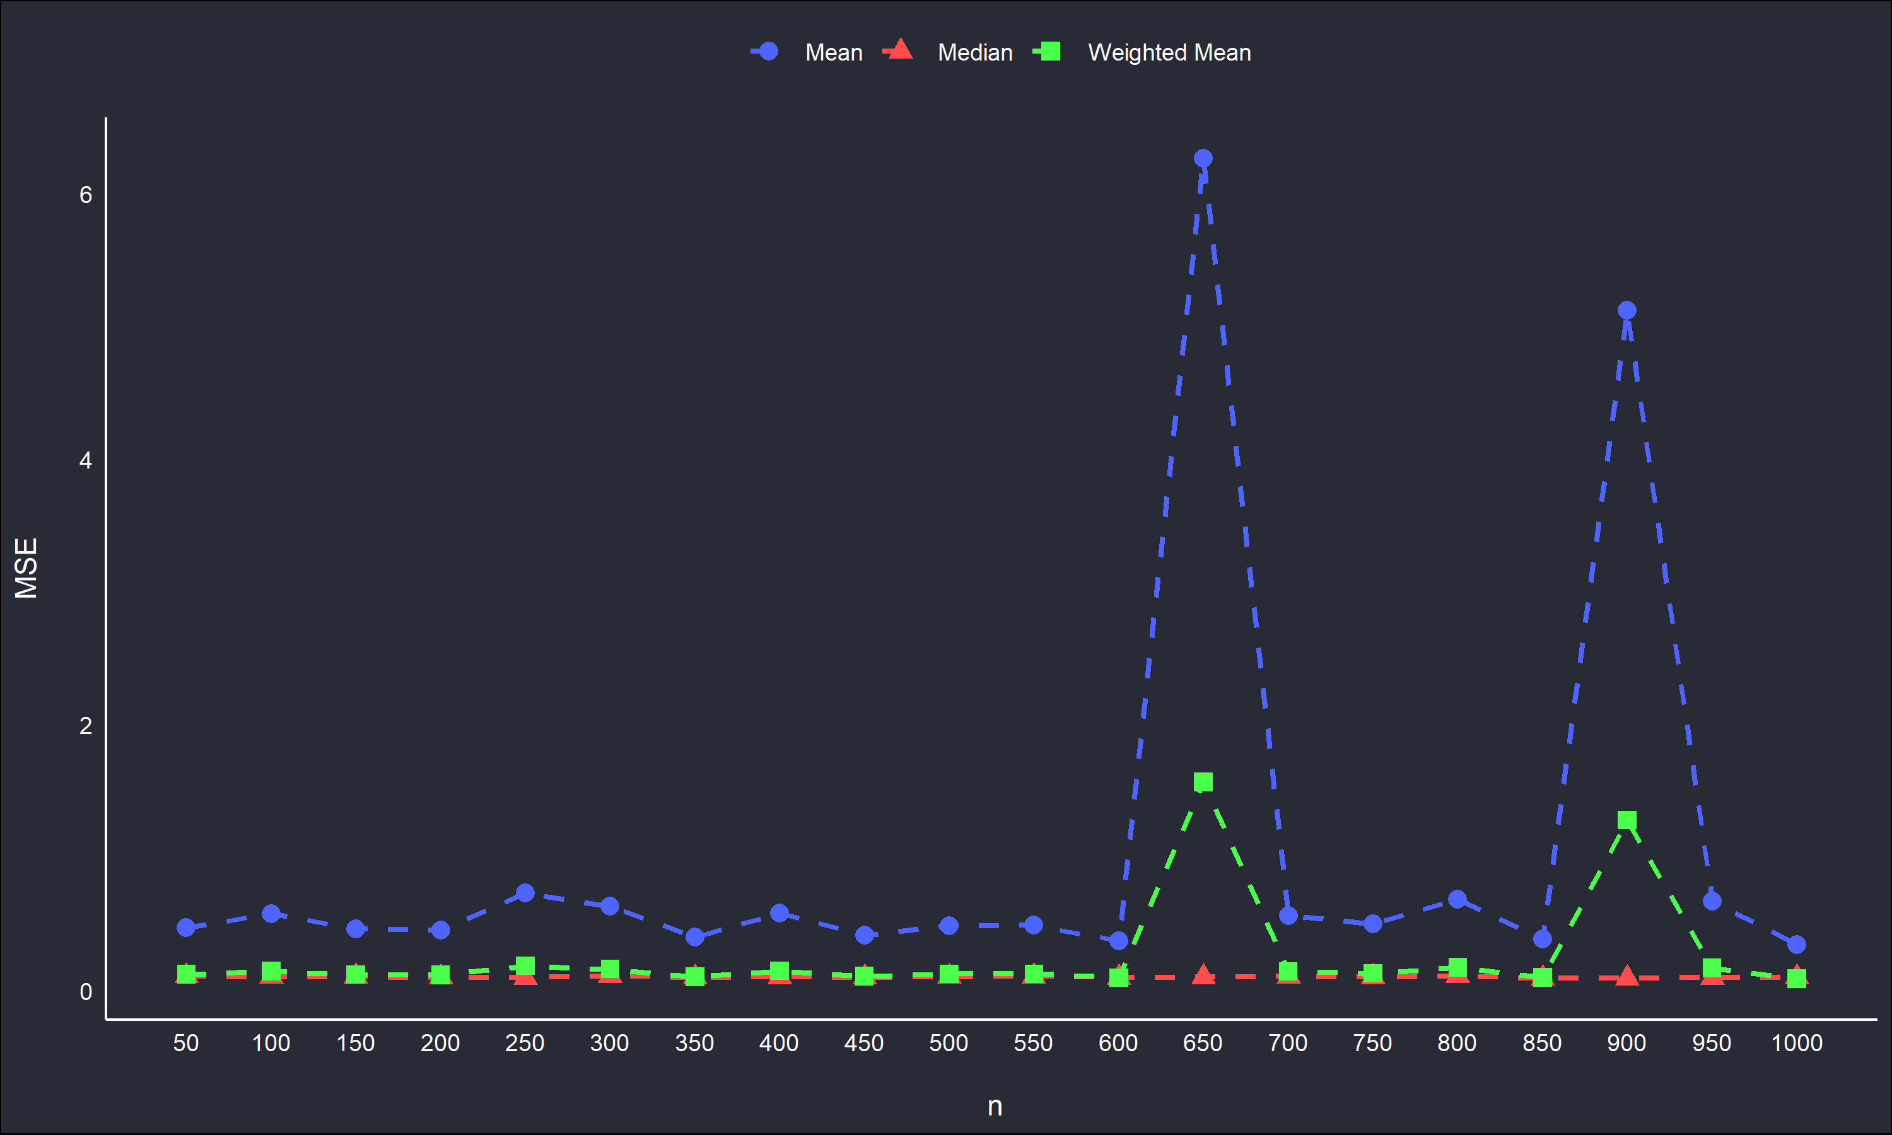
Task: Click the green square Weighted Mean legend marker
Action: 1051,51
